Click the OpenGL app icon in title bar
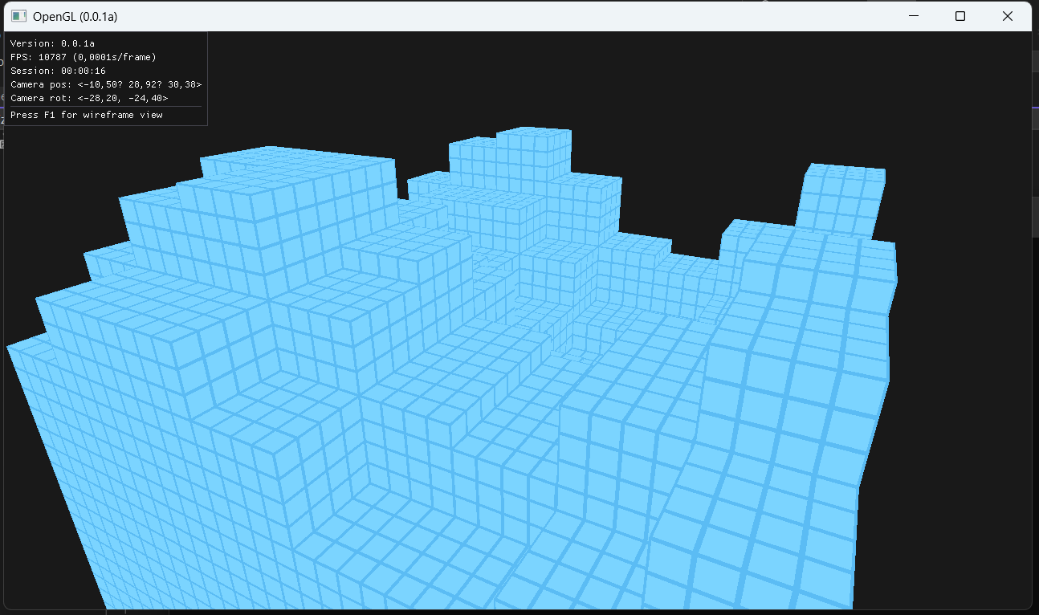Image resolution: width=1039 pixels, height=615 pixels. (19, 16)
